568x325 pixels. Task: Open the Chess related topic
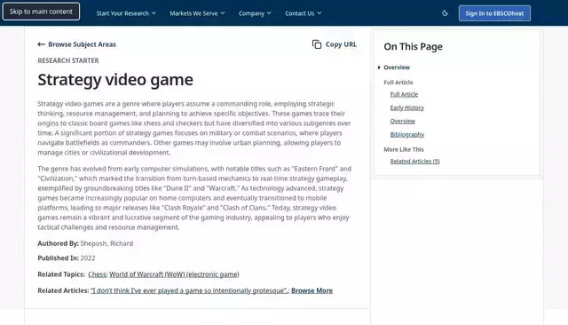[97, 274]
